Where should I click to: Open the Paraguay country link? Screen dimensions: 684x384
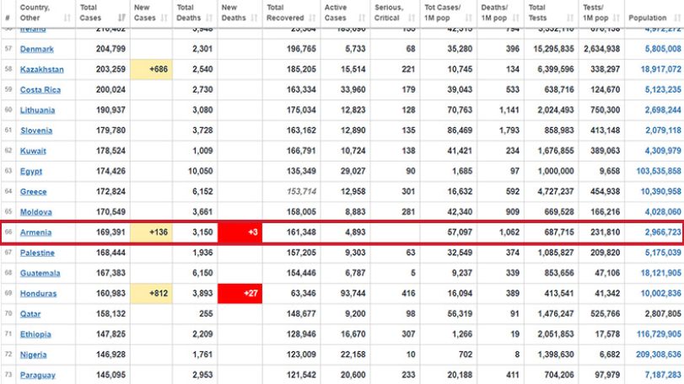(x=37, y=375)
